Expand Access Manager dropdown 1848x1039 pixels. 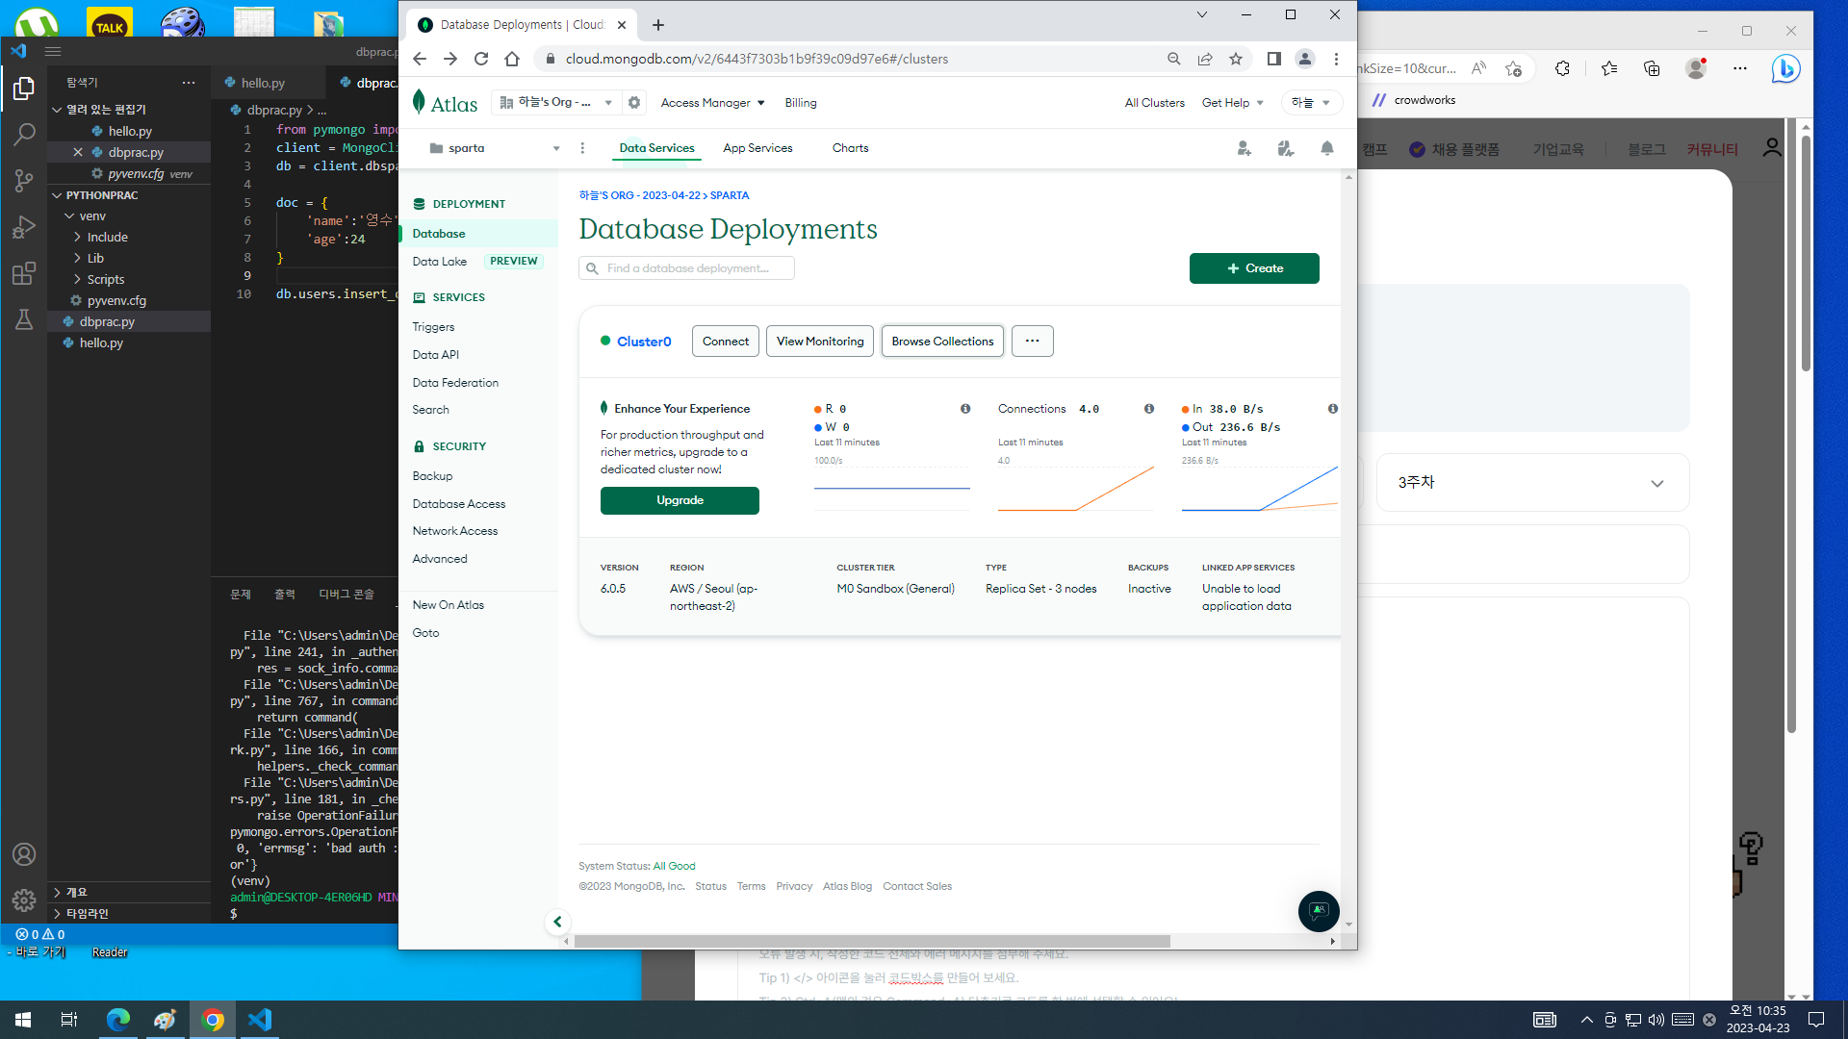pyautogui.click(x=712, y=103)
